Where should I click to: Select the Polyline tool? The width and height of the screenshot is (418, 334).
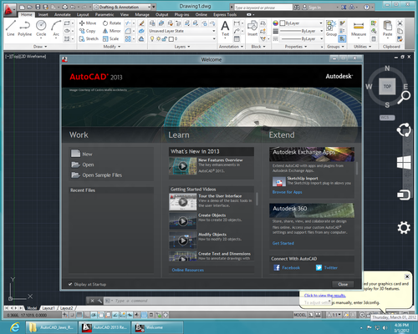(x=25, y=28)
